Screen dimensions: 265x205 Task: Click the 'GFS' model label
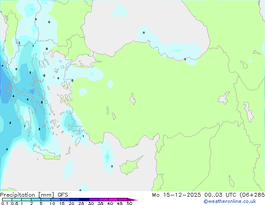pos(63,195)
